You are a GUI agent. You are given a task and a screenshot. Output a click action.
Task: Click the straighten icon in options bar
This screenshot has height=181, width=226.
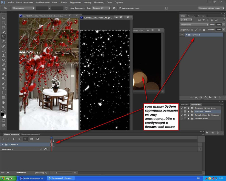tap(72, 8)
